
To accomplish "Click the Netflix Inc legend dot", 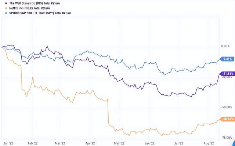I will tap(6, 8).
